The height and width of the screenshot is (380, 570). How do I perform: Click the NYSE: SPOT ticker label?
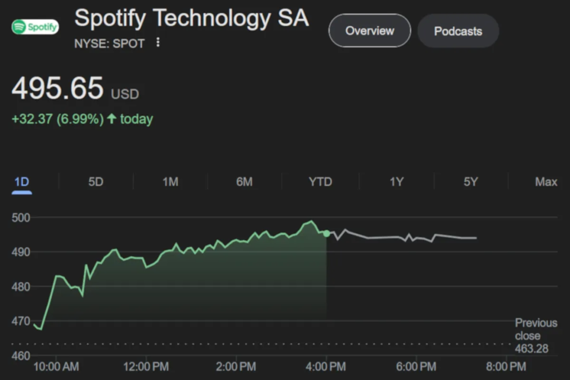click(x=109, y=43)
